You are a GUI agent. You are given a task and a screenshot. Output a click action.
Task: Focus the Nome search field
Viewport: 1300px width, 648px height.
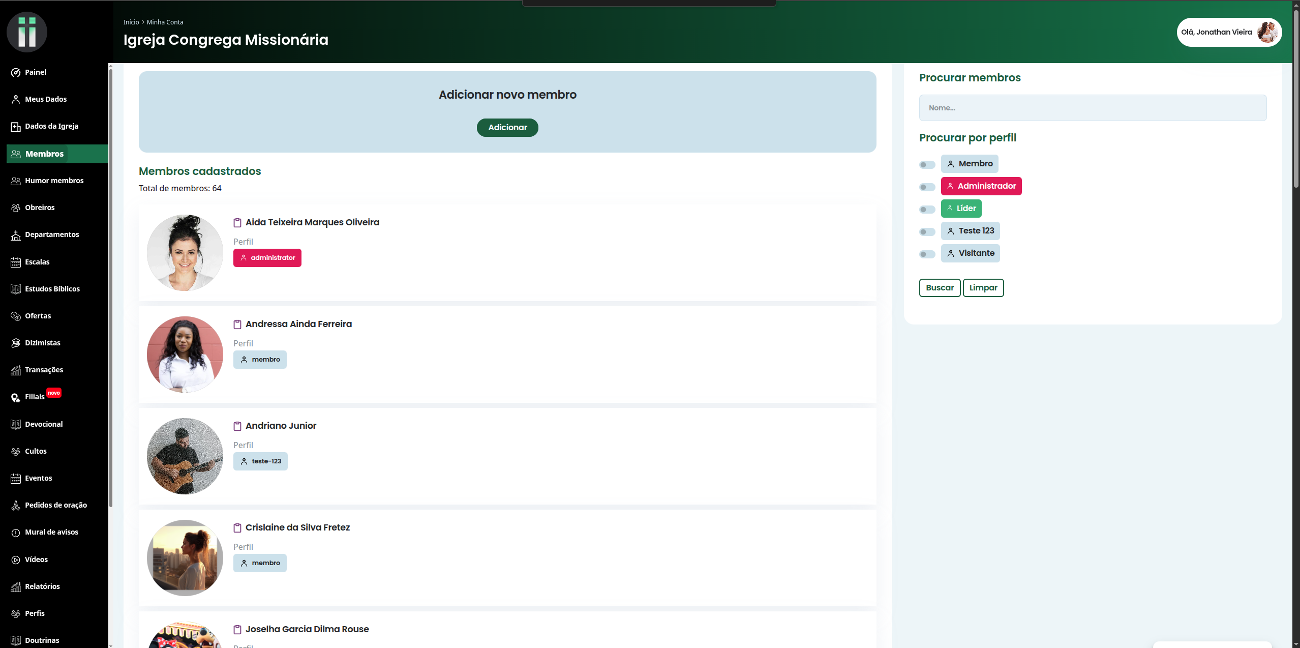[x=1092, y=108]
